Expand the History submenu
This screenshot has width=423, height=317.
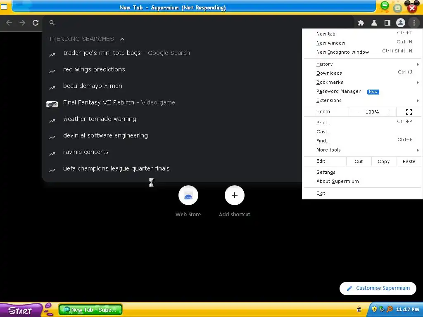362,64
